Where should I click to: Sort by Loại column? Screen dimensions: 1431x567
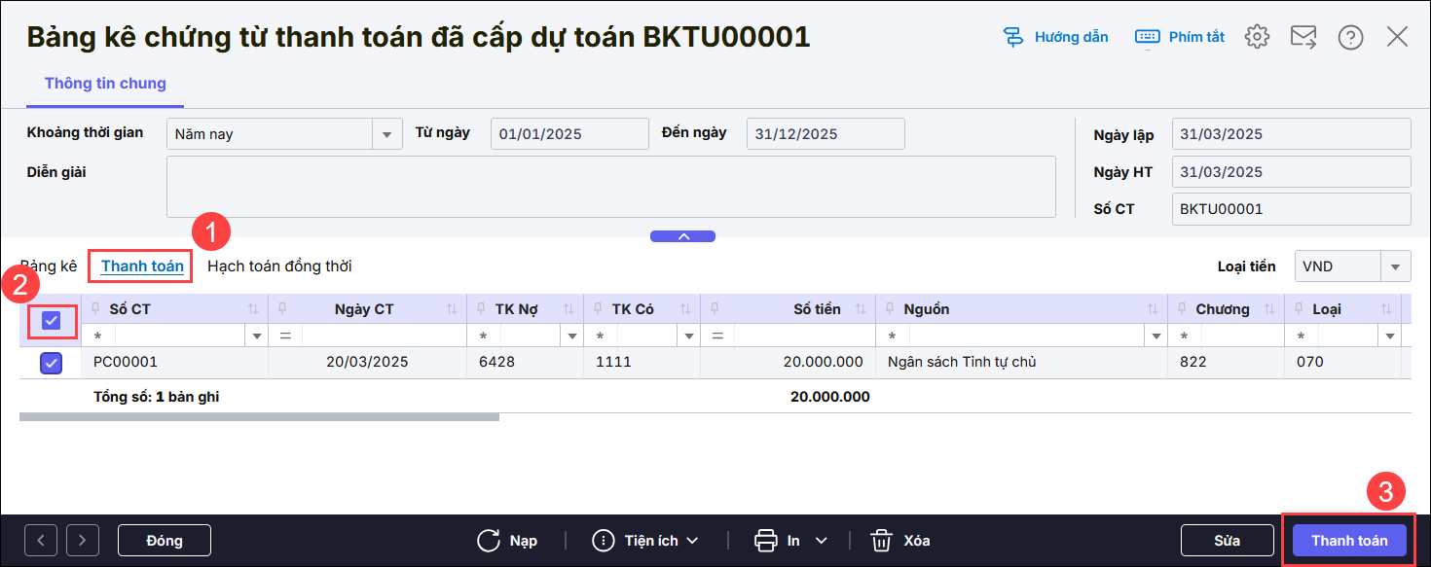pos(1386,309)
